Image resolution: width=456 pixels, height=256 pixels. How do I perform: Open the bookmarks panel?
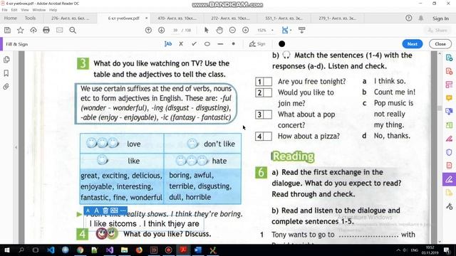pyautogui.click(x=6, y=73)
